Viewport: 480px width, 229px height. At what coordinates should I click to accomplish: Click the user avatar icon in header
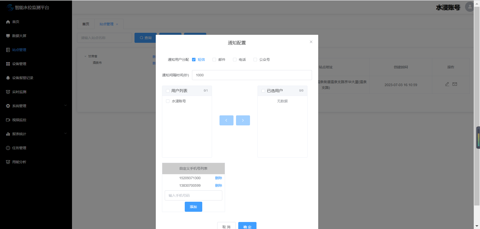coord(469,7)
